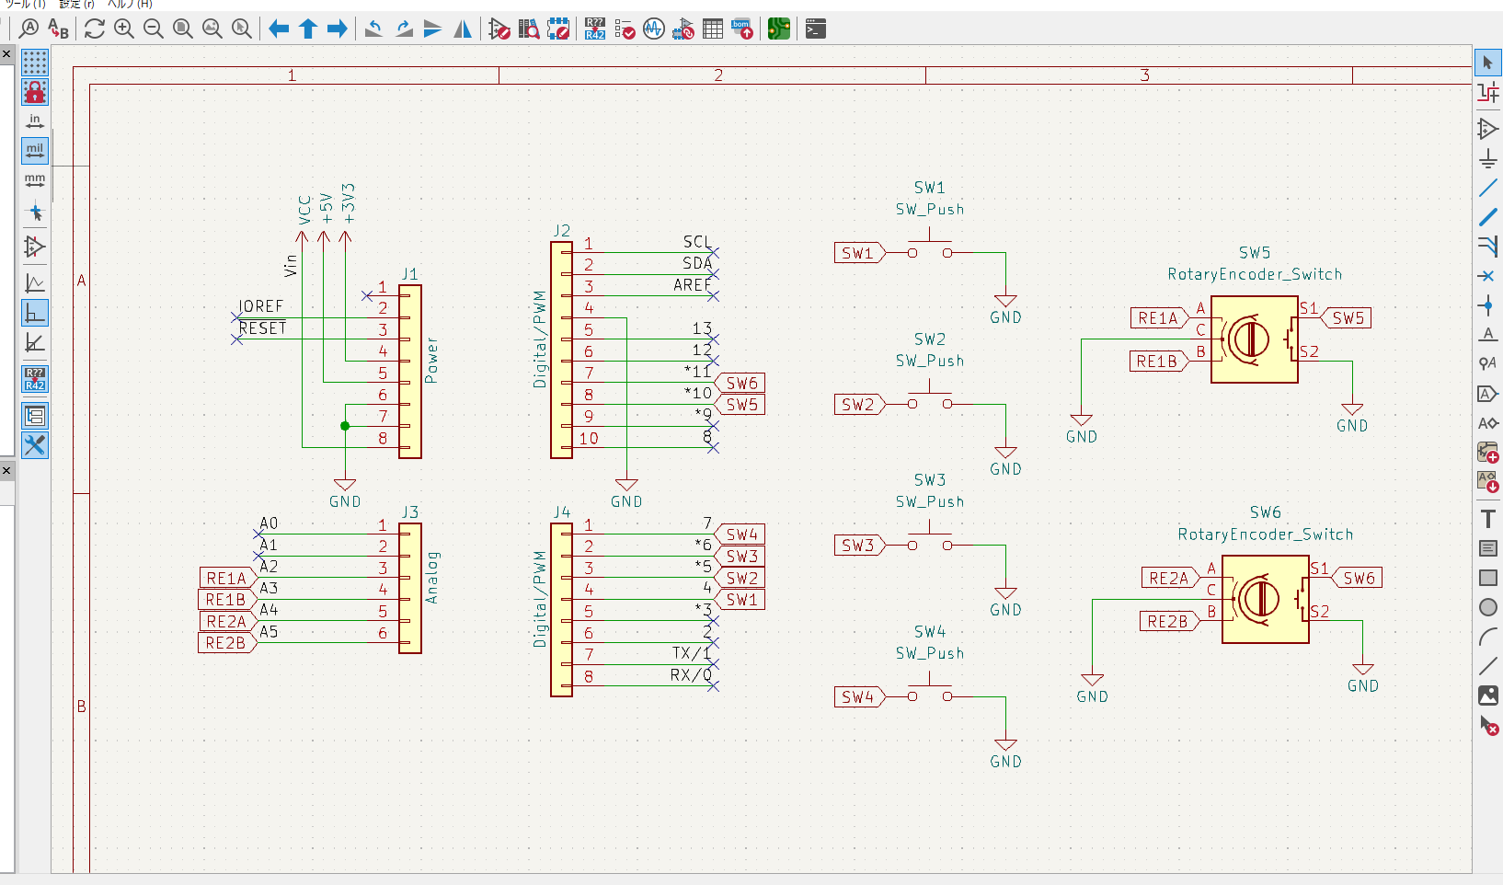Launch the SPICE simulator

tap(654, 29)
